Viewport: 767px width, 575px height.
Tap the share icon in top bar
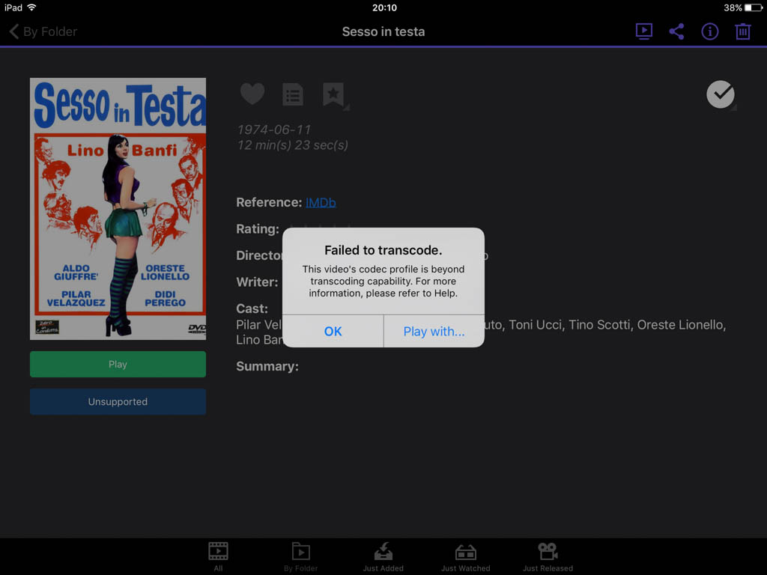click(676, 31)
